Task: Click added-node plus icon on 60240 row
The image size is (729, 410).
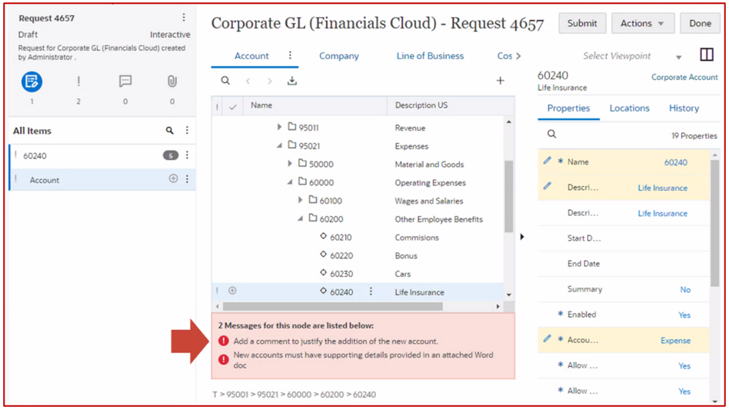Action: pyautogui.click(x=232, y=291)
